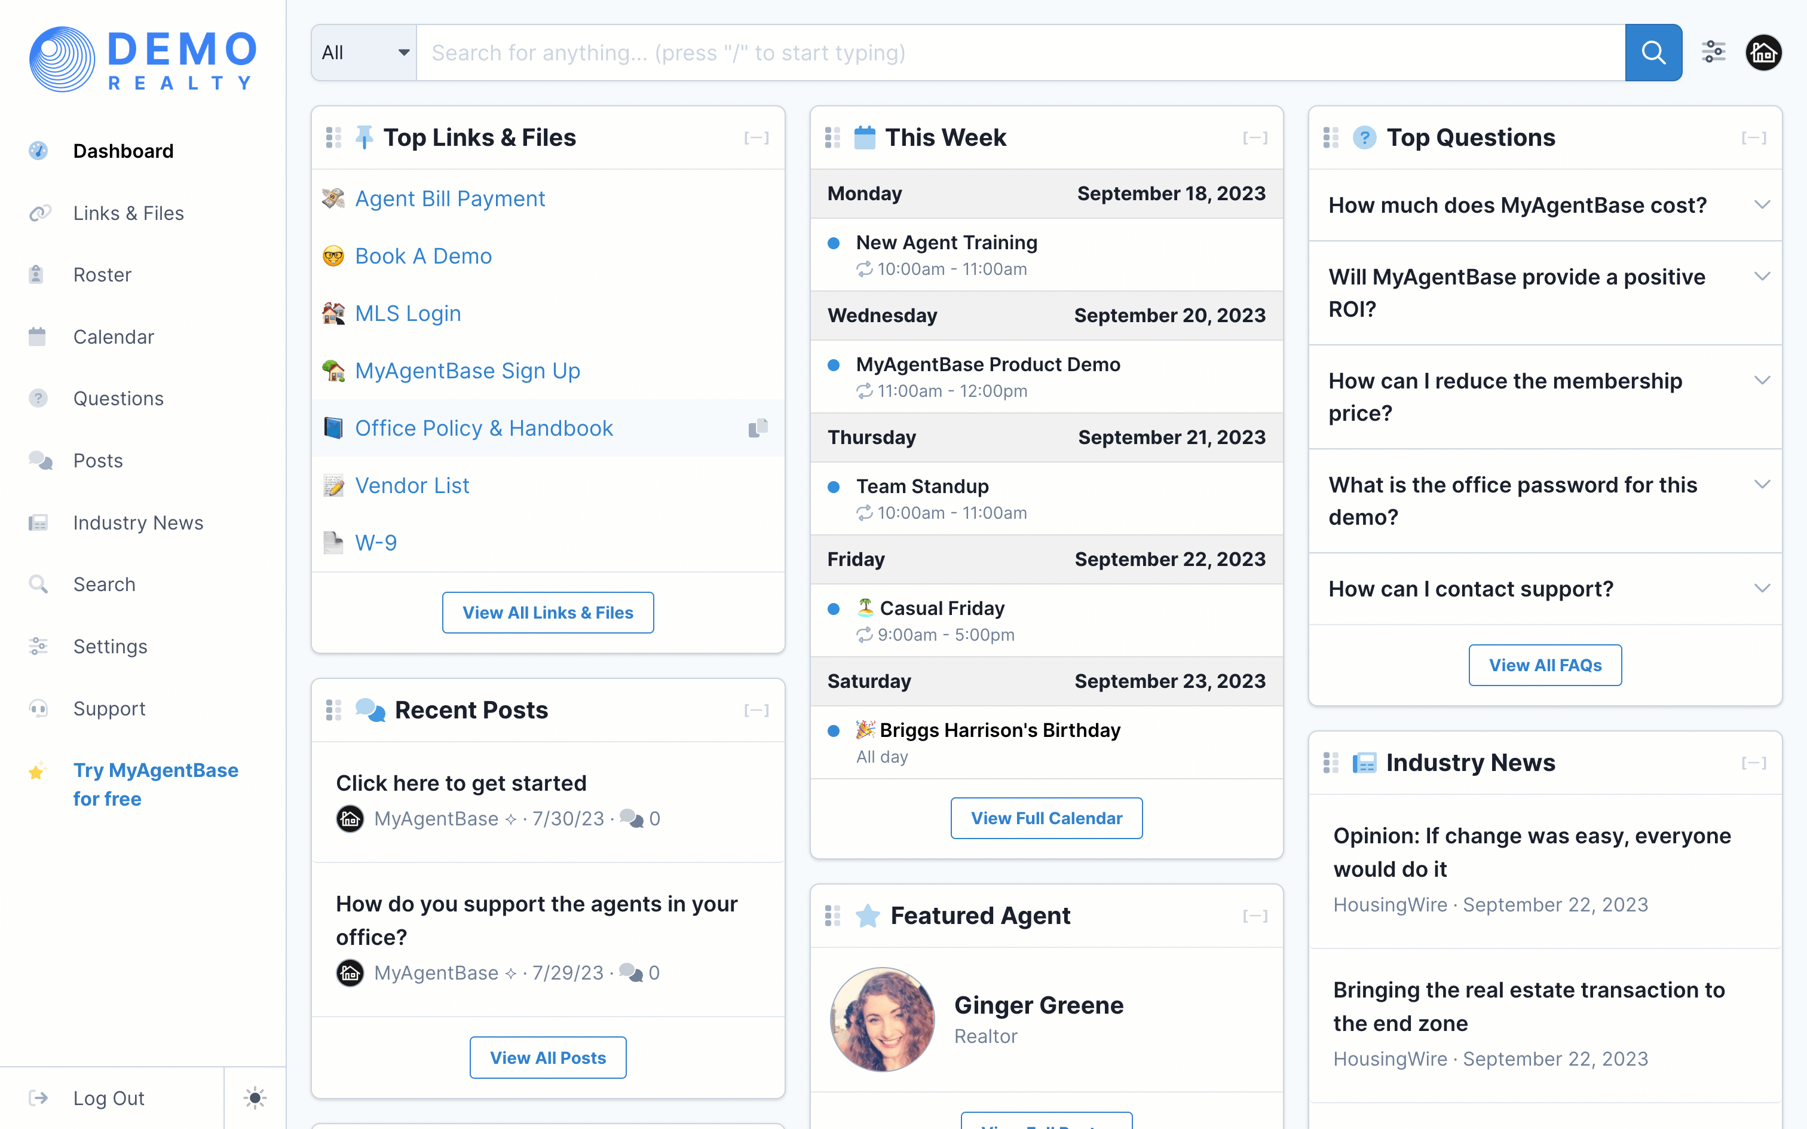Open the Agent Bill Payment link
The width and height of the screenshot is (1807, 1129).
449,198
